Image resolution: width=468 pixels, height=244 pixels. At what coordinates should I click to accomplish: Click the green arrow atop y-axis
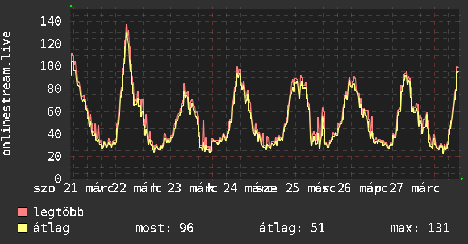[71, 6]
